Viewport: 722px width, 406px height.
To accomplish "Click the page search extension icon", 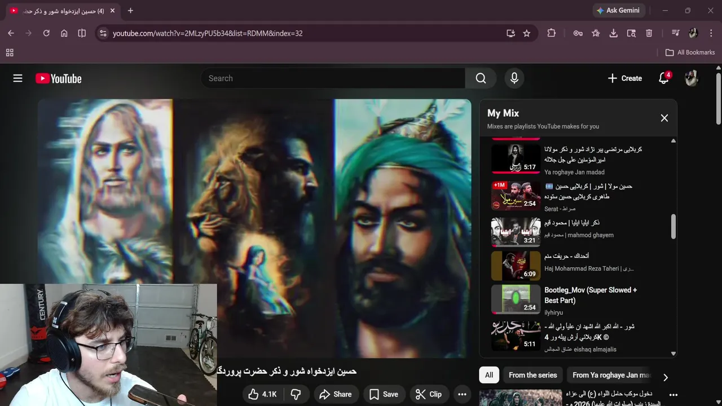I will pyautogui.click(x=631, y=33).
